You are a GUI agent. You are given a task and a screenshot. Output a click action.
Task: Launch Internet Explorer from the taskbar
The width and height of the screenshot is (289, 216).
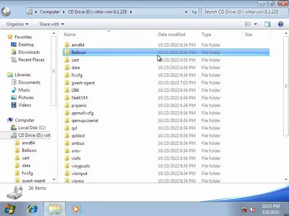coord(32,209)
